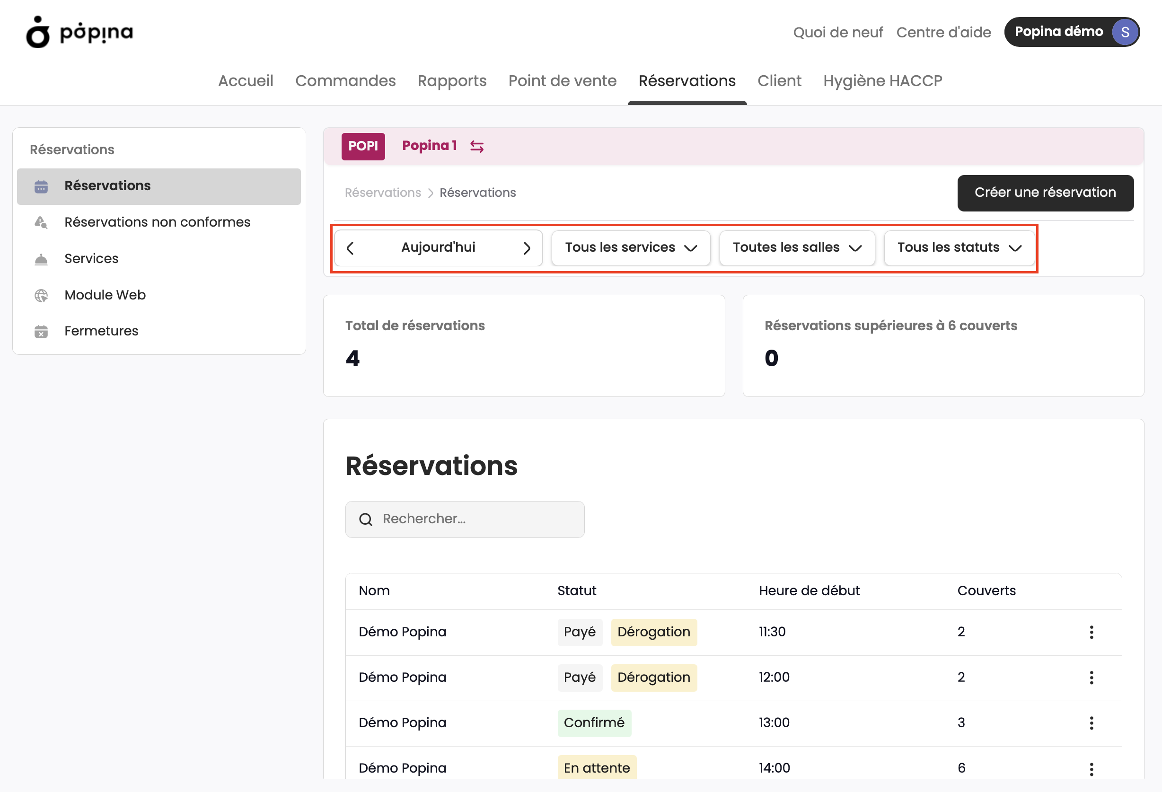Open the Point de vente tab
Image resolution: width=1162 pixels, height=792 pixels.
(x=563, y=80)
